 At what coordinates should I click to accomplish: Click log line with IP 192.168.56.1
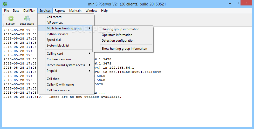click(x=114, y=68)
